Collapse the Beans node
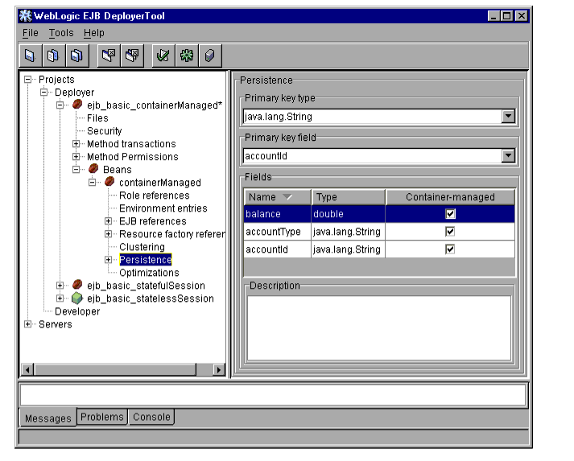 76,170
